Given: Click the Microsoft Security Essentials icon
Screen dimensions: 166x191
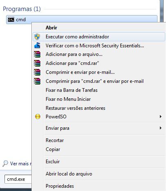Looking at the screenshot, I should click(37, 46).
